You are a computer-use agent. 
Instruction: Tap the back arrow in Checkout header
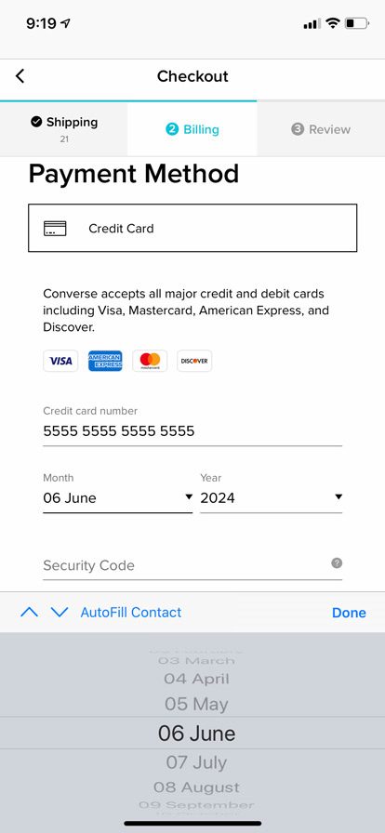coord(20,76)
